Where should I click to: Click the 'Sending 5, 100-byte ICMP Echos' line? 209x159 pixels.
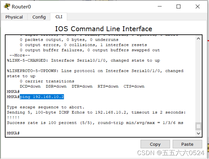(96, 112)
